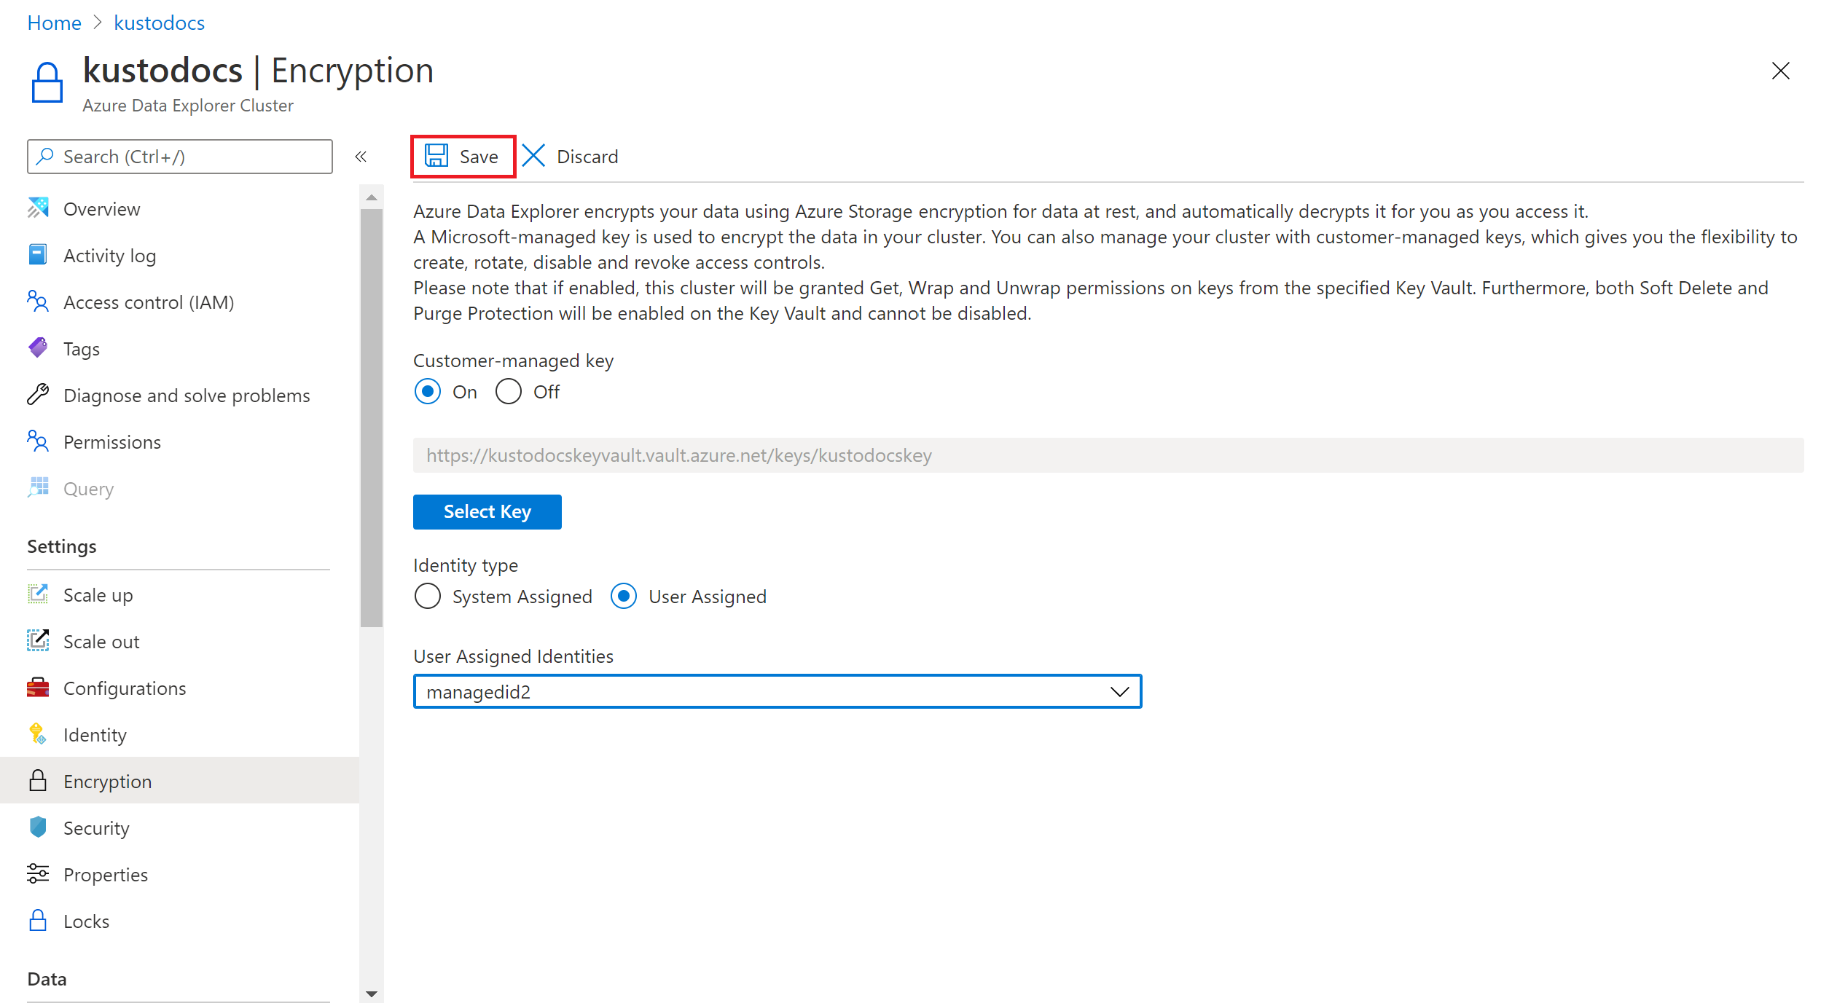Expand the User Assigned Identities dropdown
The height and width of the screenshot is (1003, 1829).
coord(1119,692)
